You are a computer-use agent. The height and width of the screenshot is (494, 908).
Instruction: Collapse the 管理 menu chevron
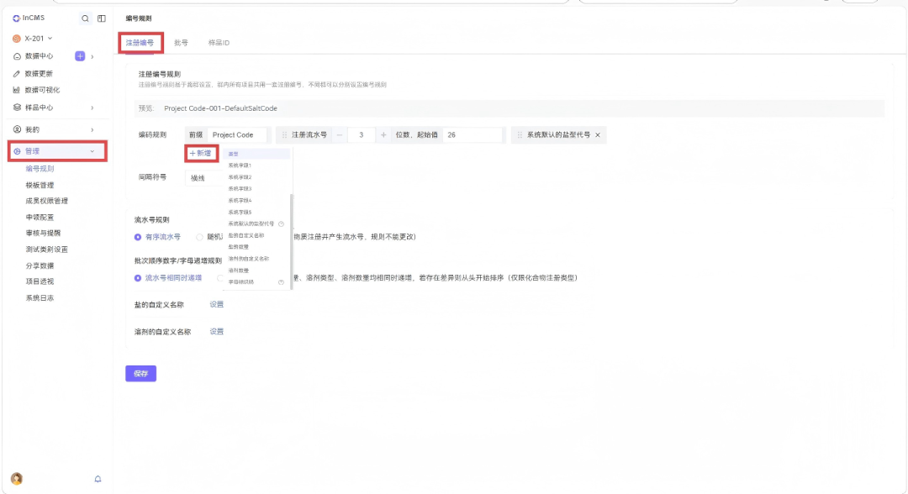pos(92,151)
